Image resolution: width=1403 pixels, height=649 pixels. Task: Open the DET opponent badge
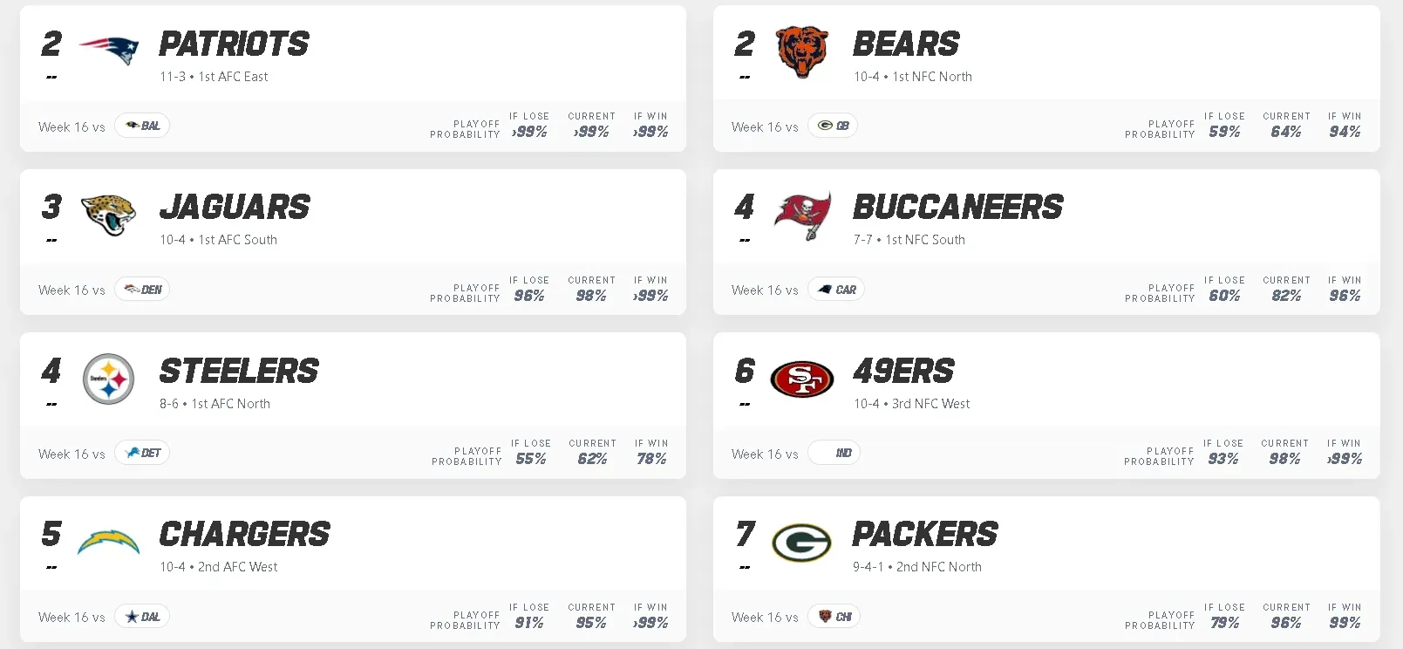point(142,453)
